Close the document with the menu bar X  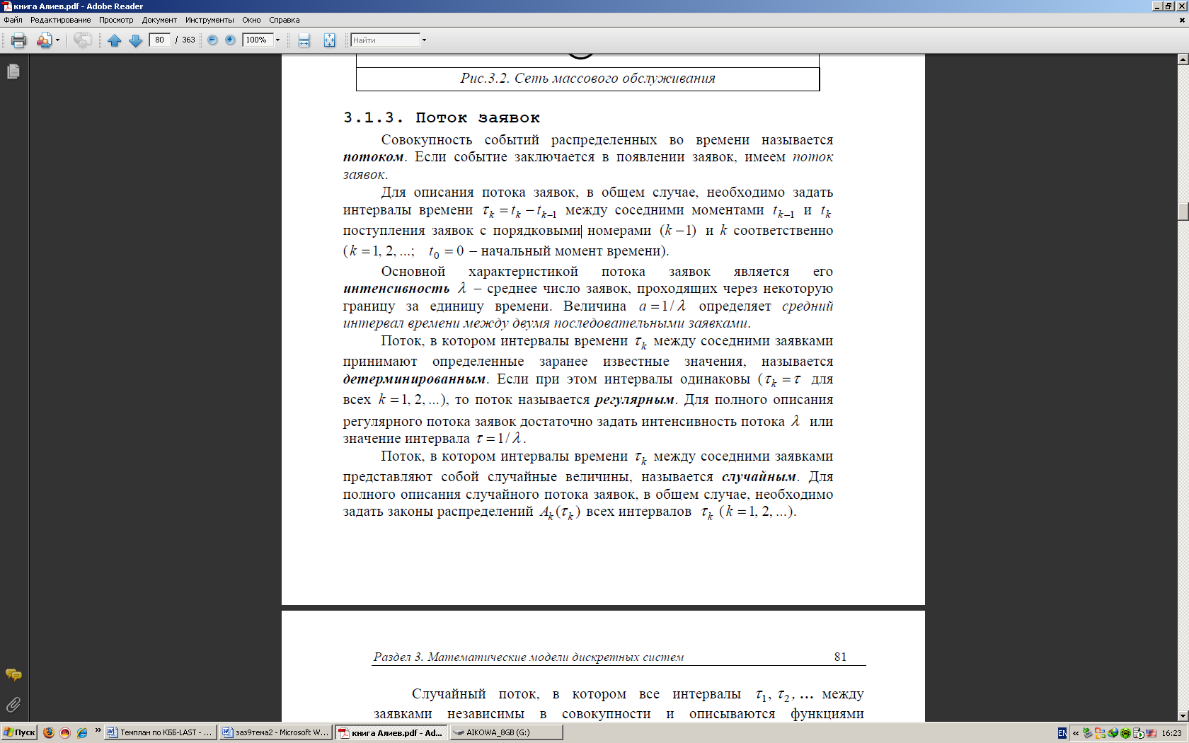coord(1182,20)
